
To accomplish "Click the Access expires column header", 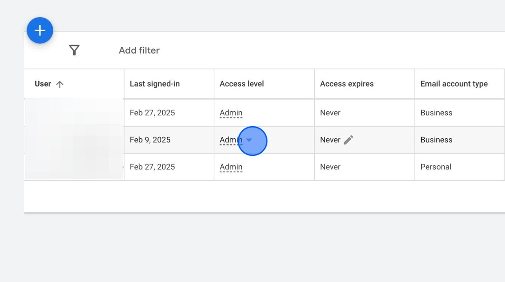I will point(347,83).
